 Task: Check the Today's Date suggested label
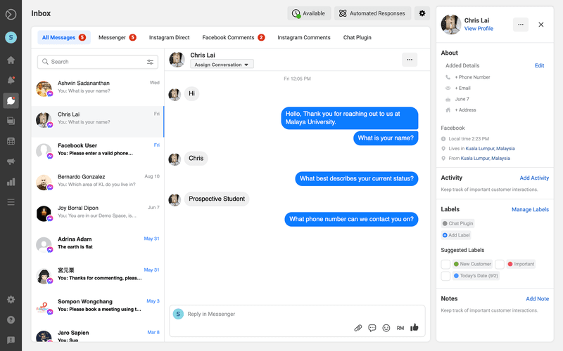click(x=445, y=276)
